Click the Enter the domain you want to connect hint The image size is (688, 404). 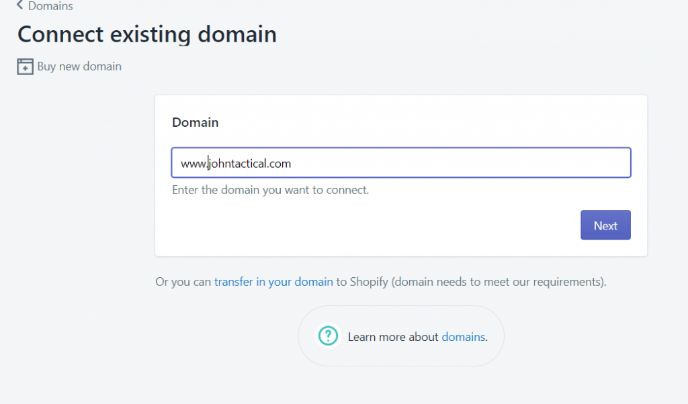270,190
